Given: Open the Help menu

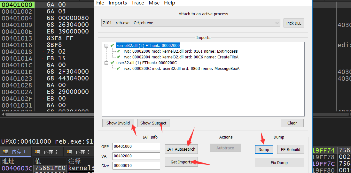Looking at the screenshot, I should coord(169,3).
